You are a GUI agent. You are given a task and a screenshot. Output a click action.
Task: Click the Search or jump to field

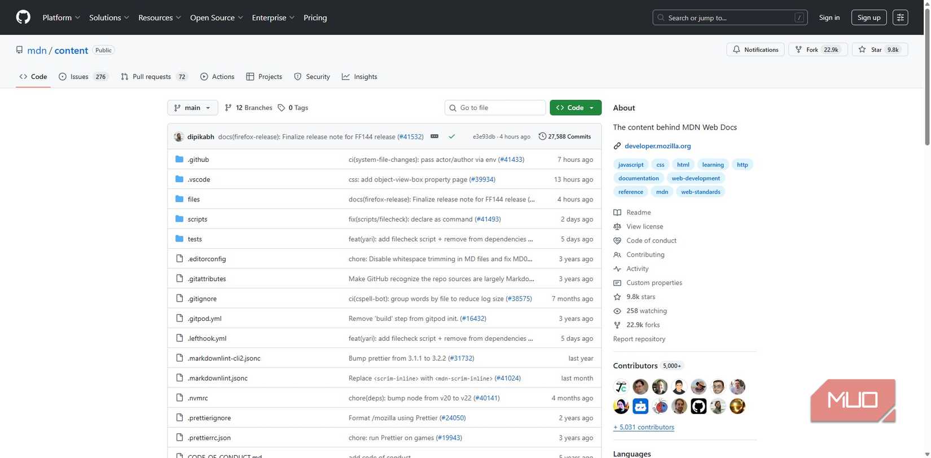[730, 17]
